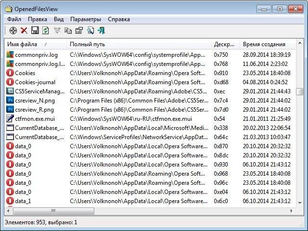
Task: Open the Справка menu
Action: click(119, 19)
